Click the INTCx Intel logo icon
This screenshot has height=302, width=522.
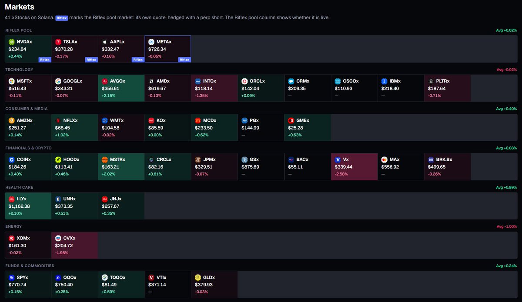(x=198, y=81)
